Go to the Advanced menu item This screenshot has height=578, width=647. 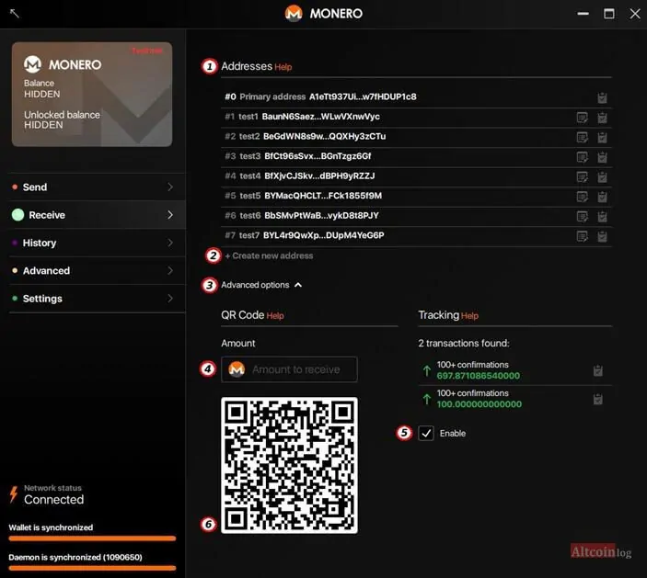tap(97, 271)
